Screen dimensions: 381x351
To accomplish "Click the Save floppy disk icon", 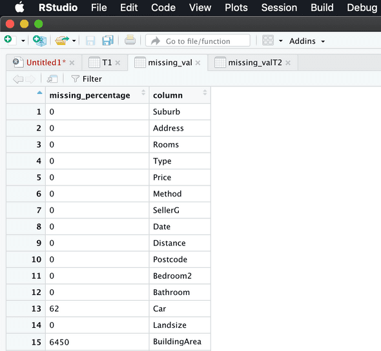I will pyautogui.click(x=90, y=41).
